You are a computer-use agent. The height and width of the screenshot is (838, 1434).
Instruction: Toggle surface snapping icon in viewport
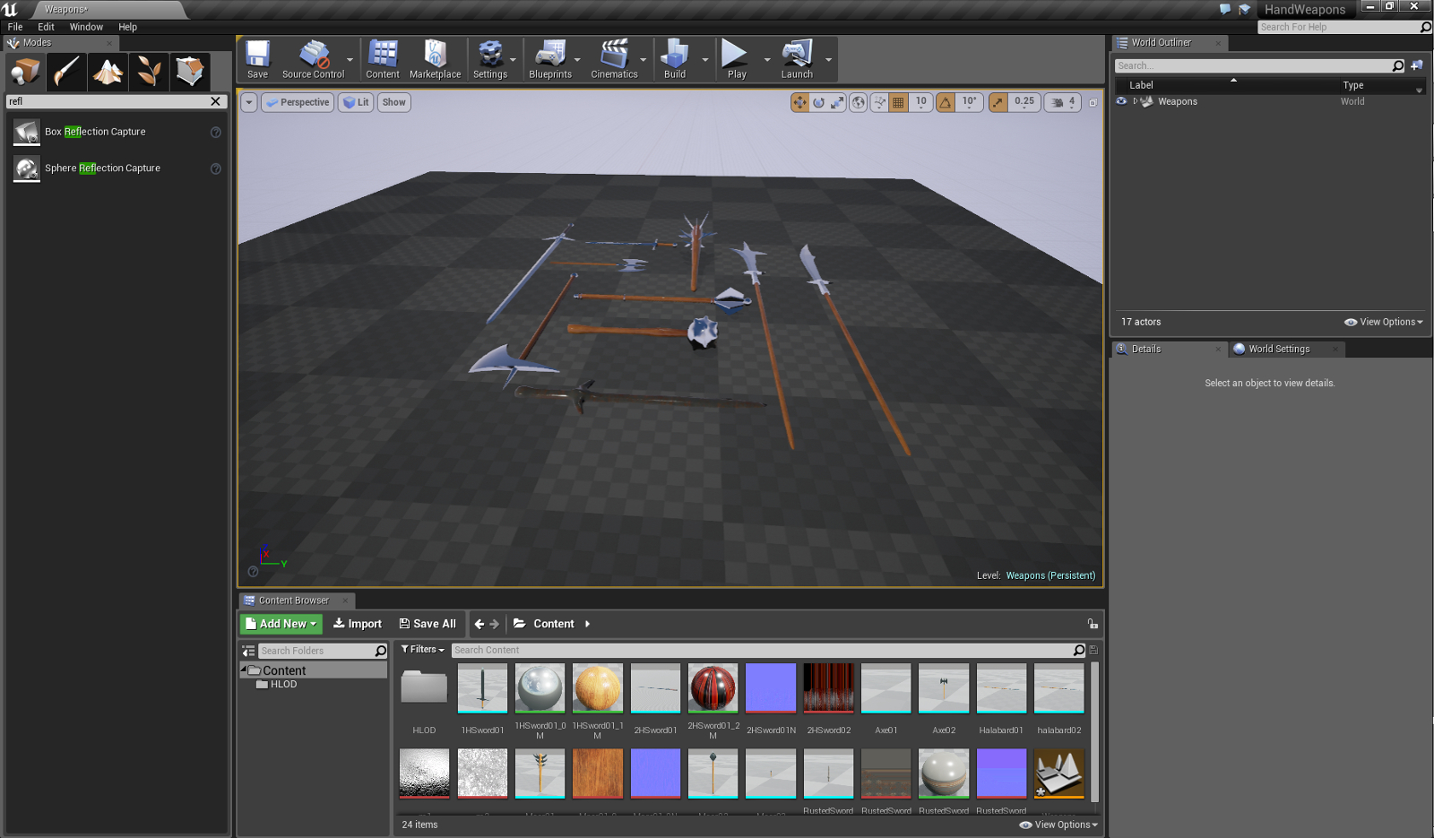pyautogui.click(x=879, y=102)
